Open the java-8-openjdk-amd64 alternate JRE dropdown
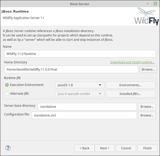The height and width of the screenshot is (156, 160). coord(79,94)
